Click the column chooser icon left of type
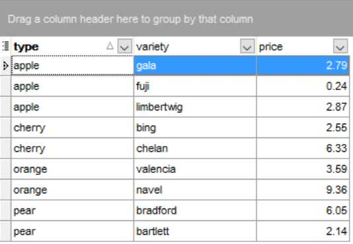 (6, 46)
